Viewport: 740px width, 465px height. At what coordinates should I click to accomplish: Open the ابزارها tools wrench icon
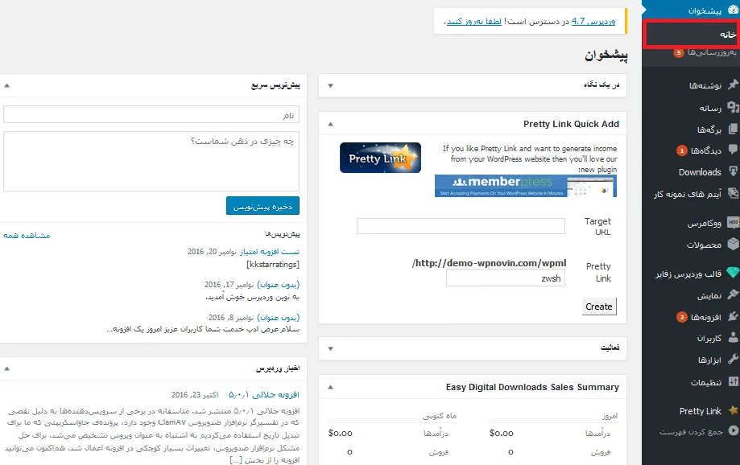(x=733, y=360)
